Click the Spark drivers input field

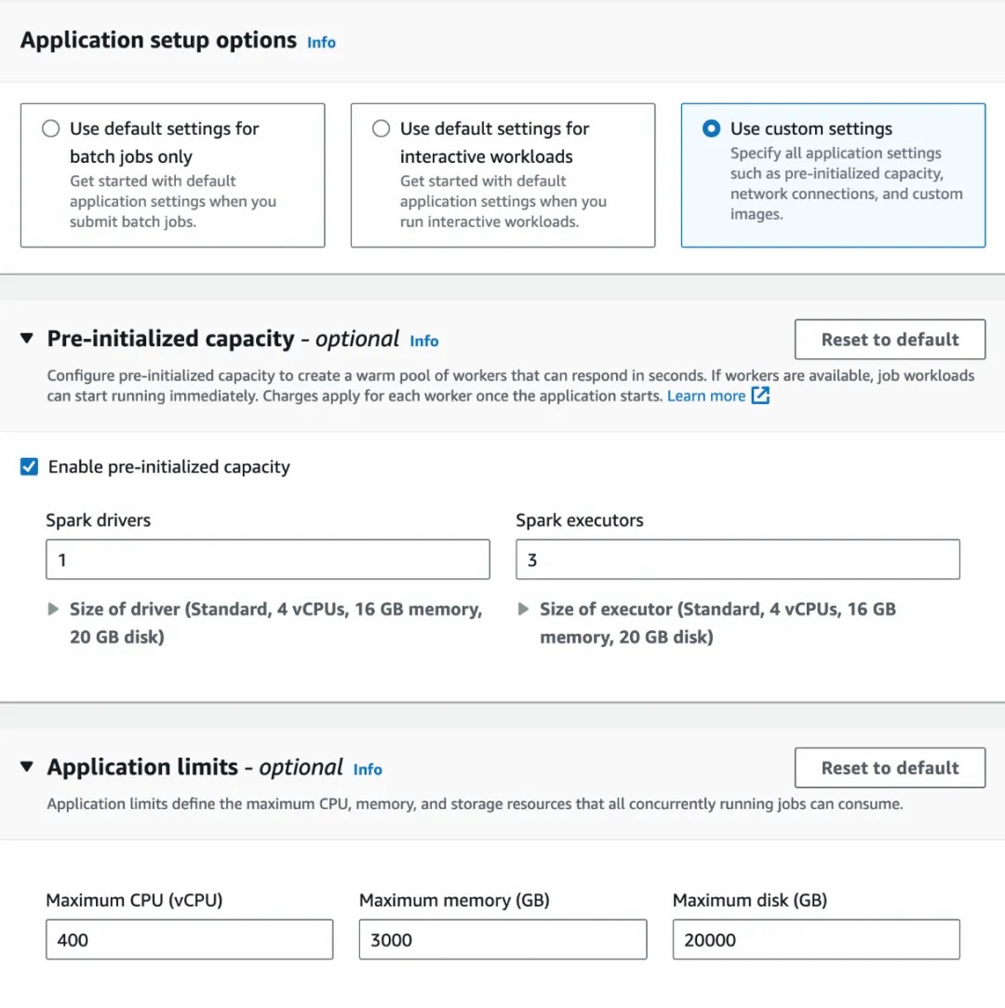point(268,559)
